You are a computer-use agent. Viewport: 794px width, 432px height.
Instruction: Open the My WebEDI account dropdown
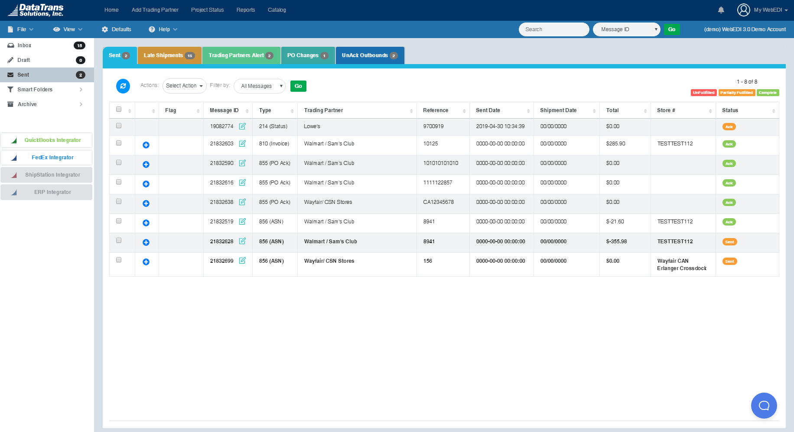[x=771, y=10]
